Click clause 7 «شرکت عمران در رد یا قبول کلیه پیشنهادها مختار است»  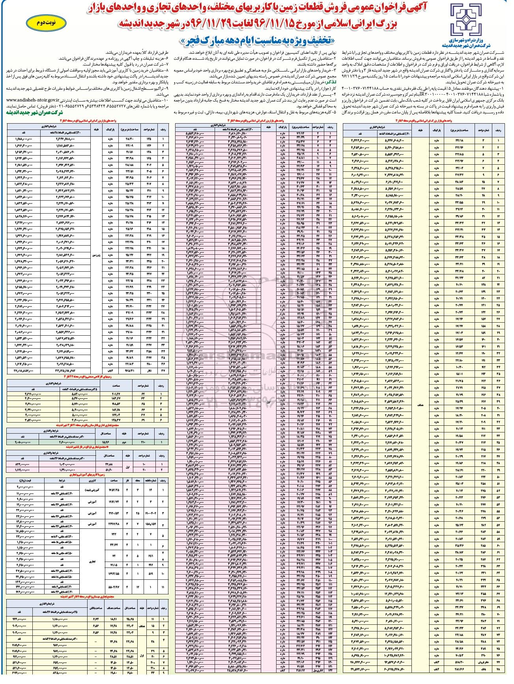point(125,64)
